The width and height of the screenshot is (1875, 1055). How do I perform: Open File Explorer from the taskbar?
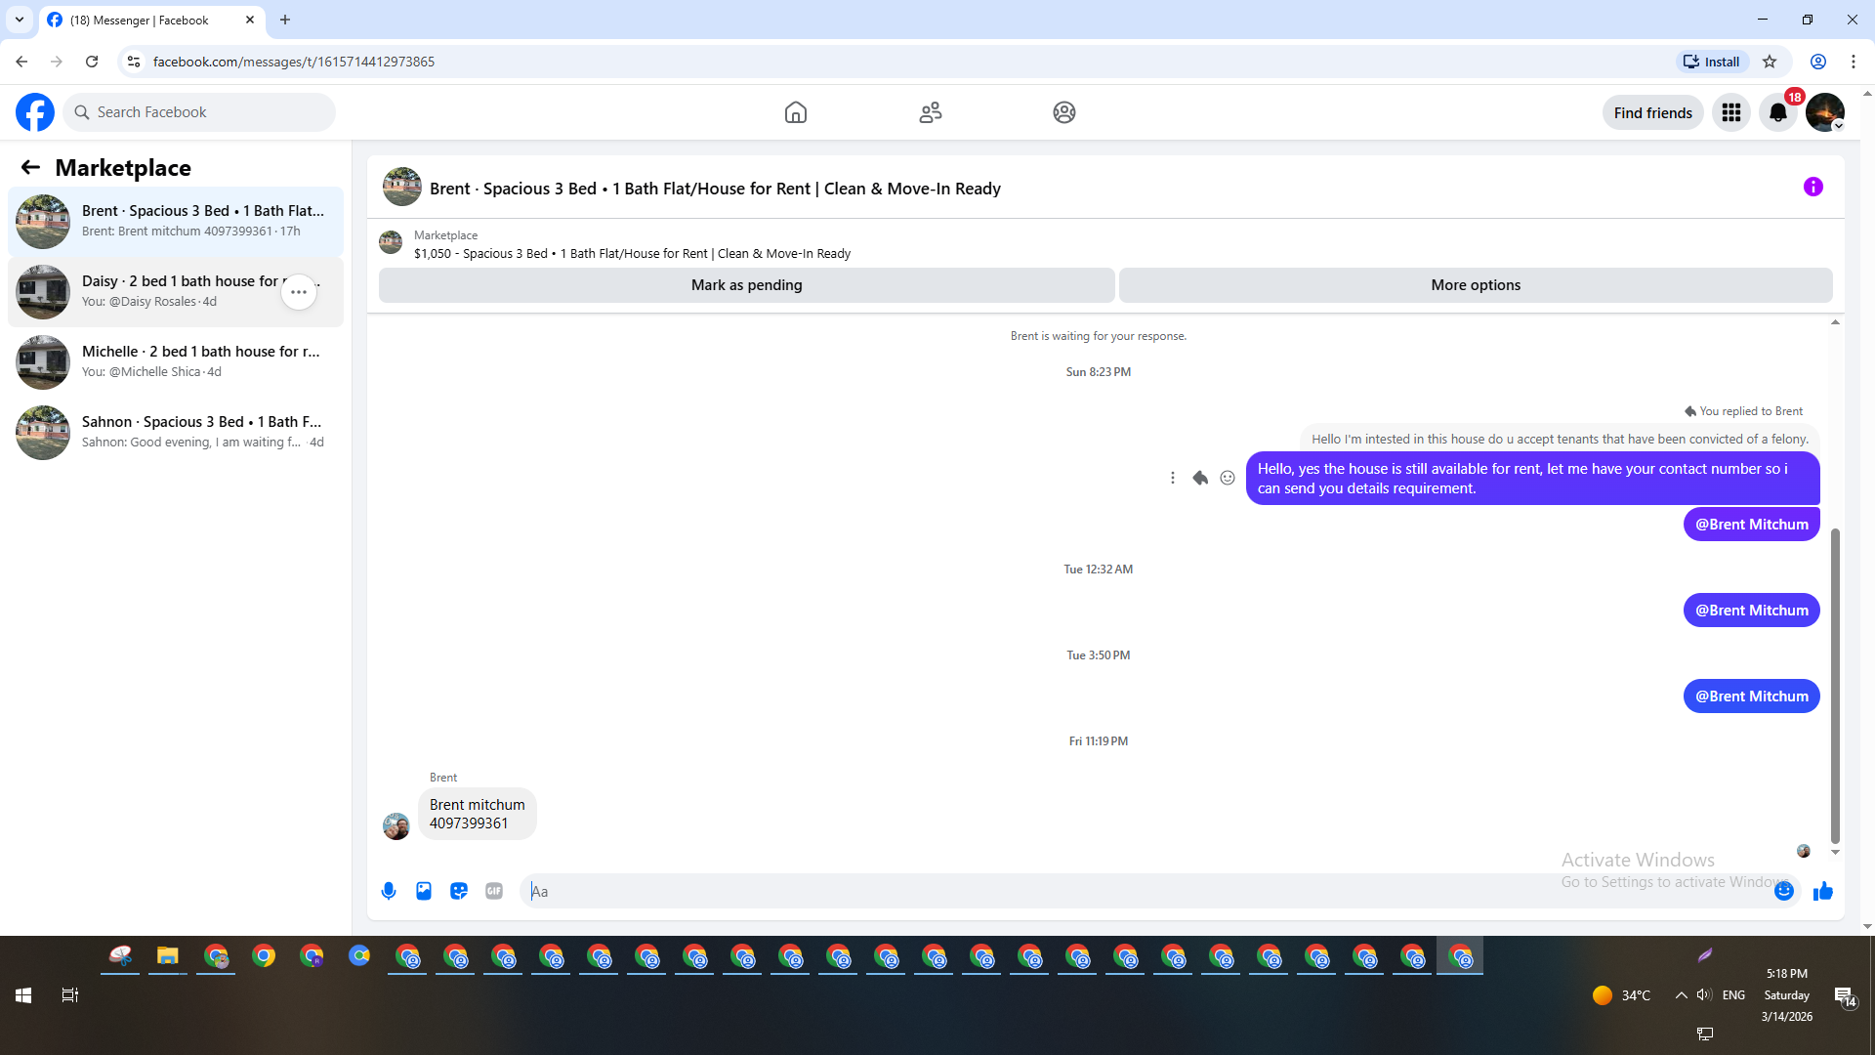coord(168,956)
